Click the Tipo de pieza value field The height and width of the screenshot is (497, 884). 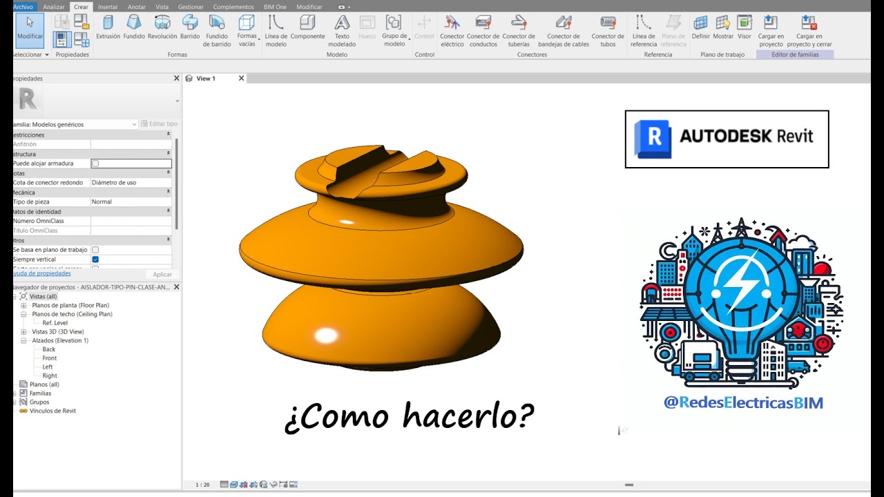[x=131, y=202]
